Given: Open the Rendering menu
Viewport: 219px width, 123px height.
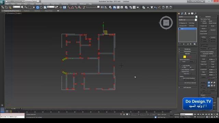Looking at the screenshot, I should (x=65, y=4).
